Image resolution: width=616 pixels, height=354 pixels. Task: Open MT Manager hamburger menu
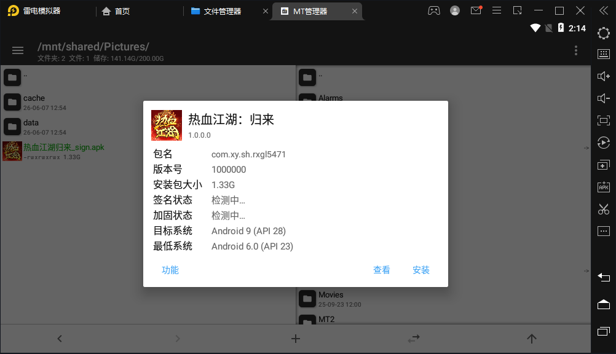pos(18,50)
